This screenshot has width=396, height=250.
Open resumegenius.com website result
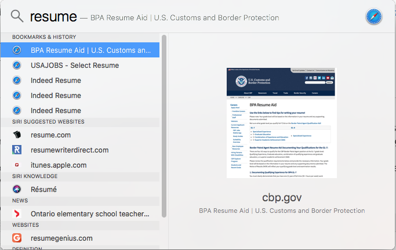[80, 238]
